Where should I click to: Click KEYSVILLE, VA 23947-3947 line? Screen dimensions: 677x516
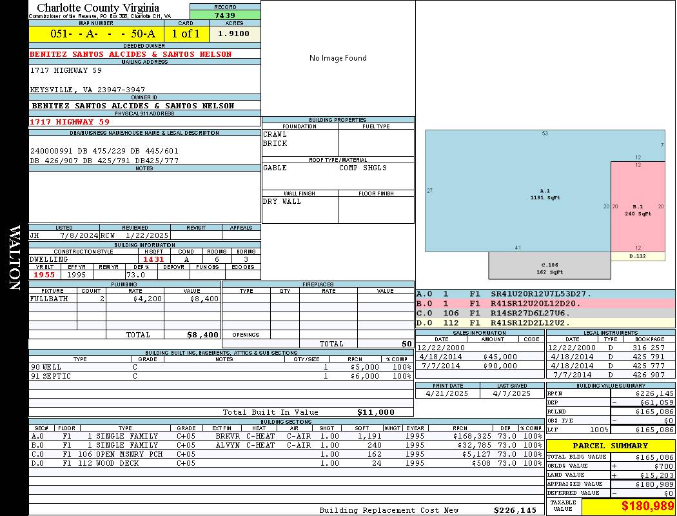(x=87, y=90)
